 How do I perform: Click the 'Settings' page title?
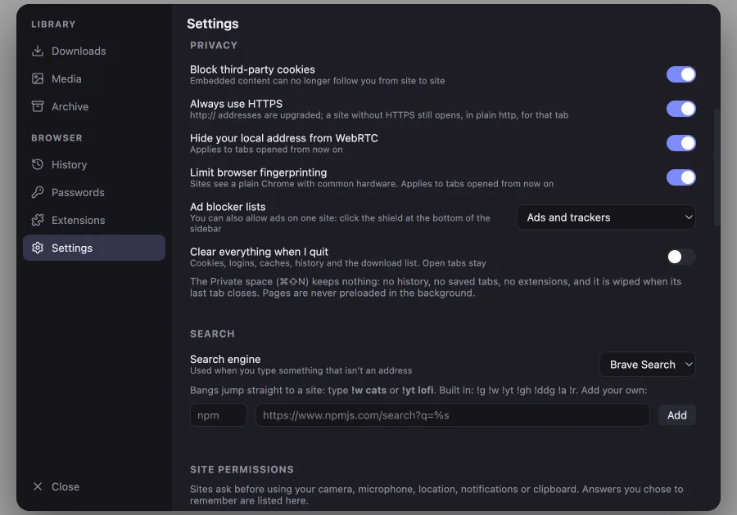pos(212,24)
